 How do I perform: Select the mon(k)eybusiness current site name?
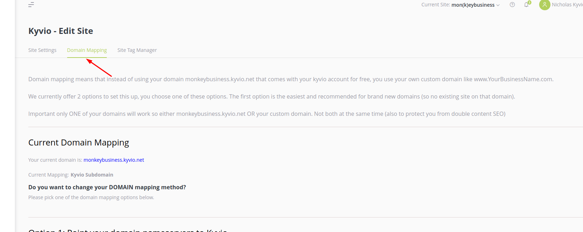473,5
